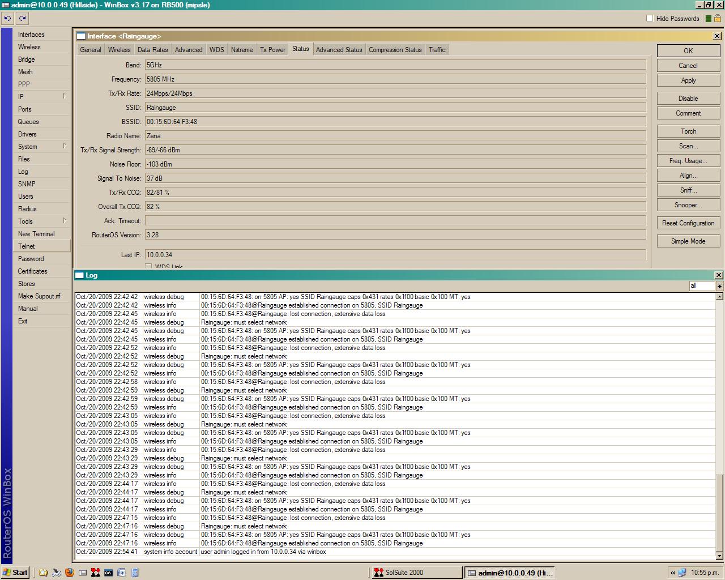Open Microsoft Word from Quick Launch
Screen dimensions: 725x580
click(x=121, y=573)
